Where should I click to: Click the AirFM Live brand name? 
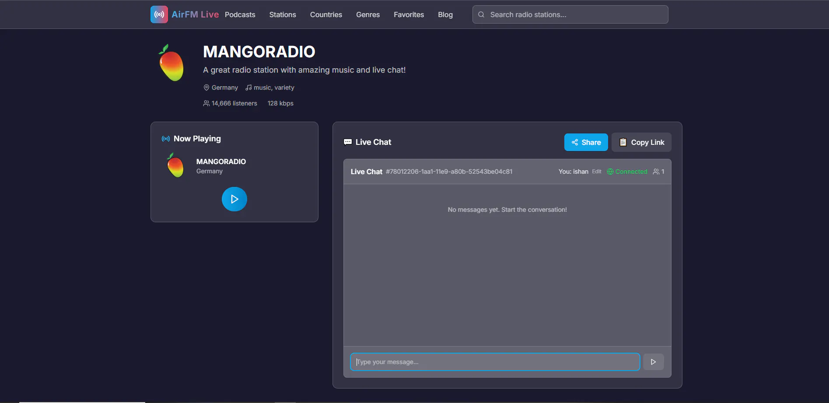point(195,14)
